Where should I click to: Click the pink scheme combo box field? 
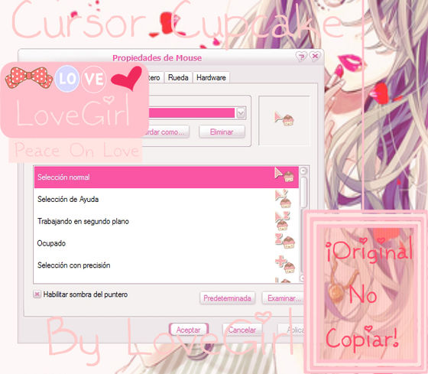point(196,113)
